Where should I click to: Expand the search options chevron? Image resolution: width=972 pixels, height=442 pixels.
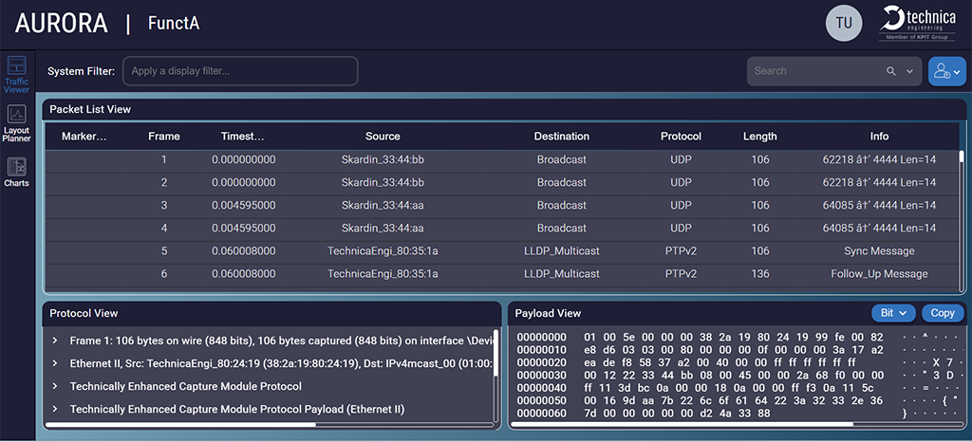click(910, 71)
